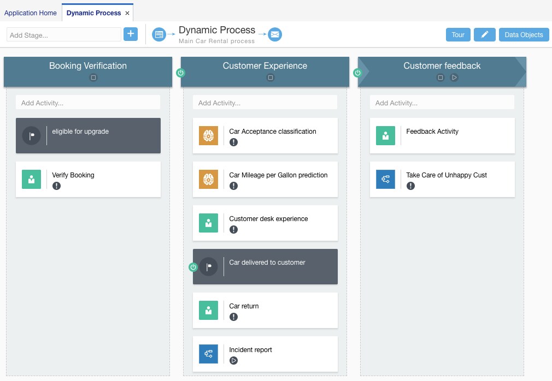Click the Take Care of Unhappy Cust icon
The image size is (552, 381).
point(385,179)
